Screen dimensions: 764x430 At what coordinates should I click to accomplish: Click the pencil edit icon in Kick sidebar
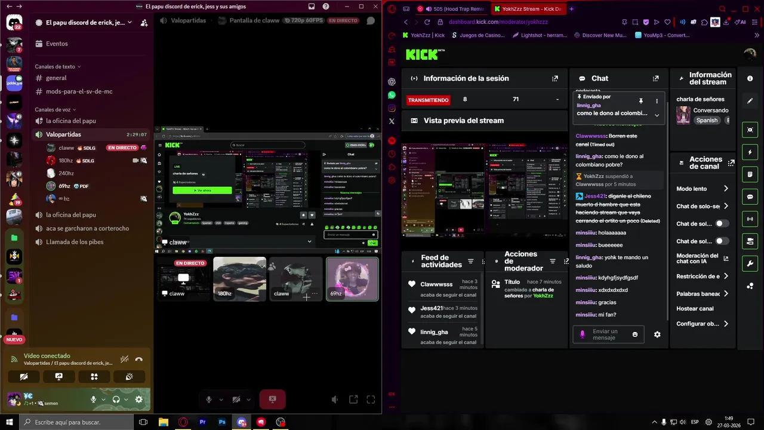tap(750, 101)
